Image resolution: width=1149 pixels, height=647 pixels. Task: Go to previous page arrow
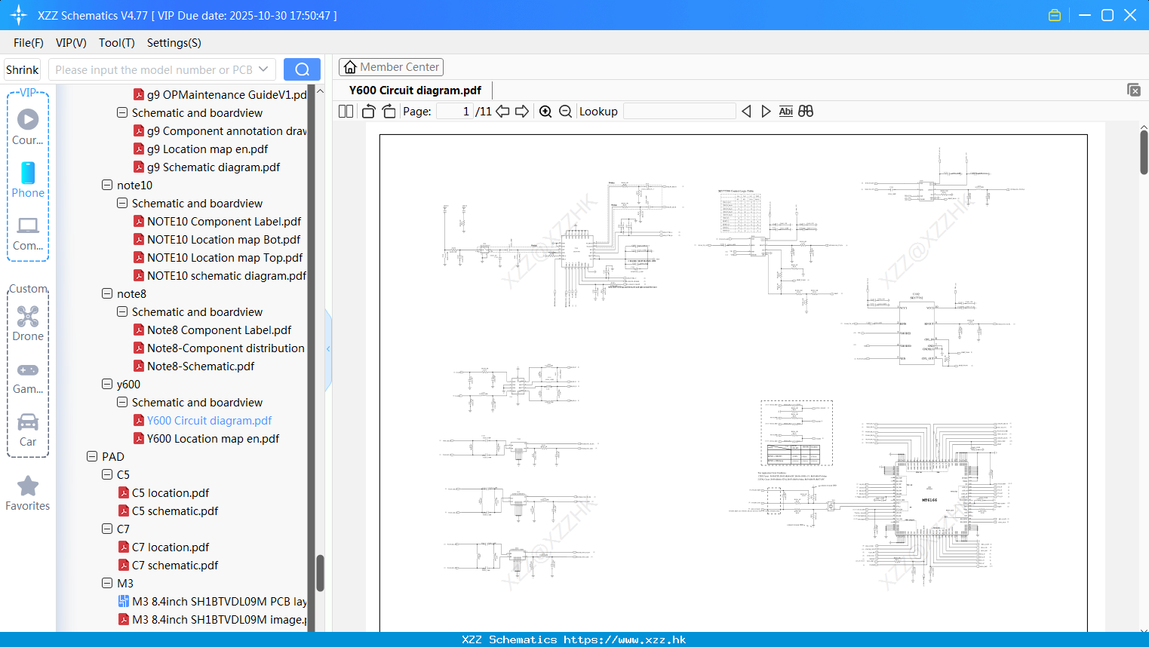(502, 111)
